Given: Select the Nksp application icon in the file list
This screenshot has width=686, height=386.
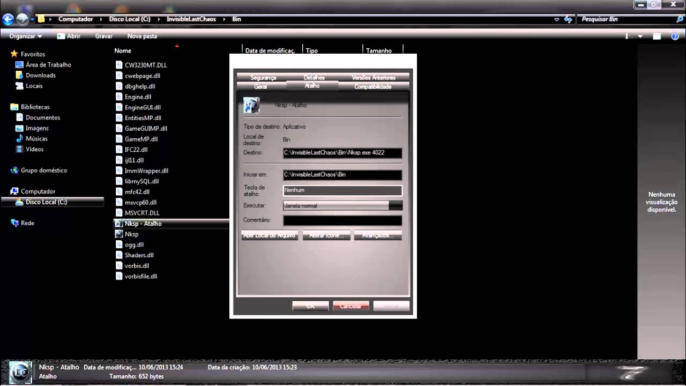Looking at the screenshot, I should coord(119,234).
